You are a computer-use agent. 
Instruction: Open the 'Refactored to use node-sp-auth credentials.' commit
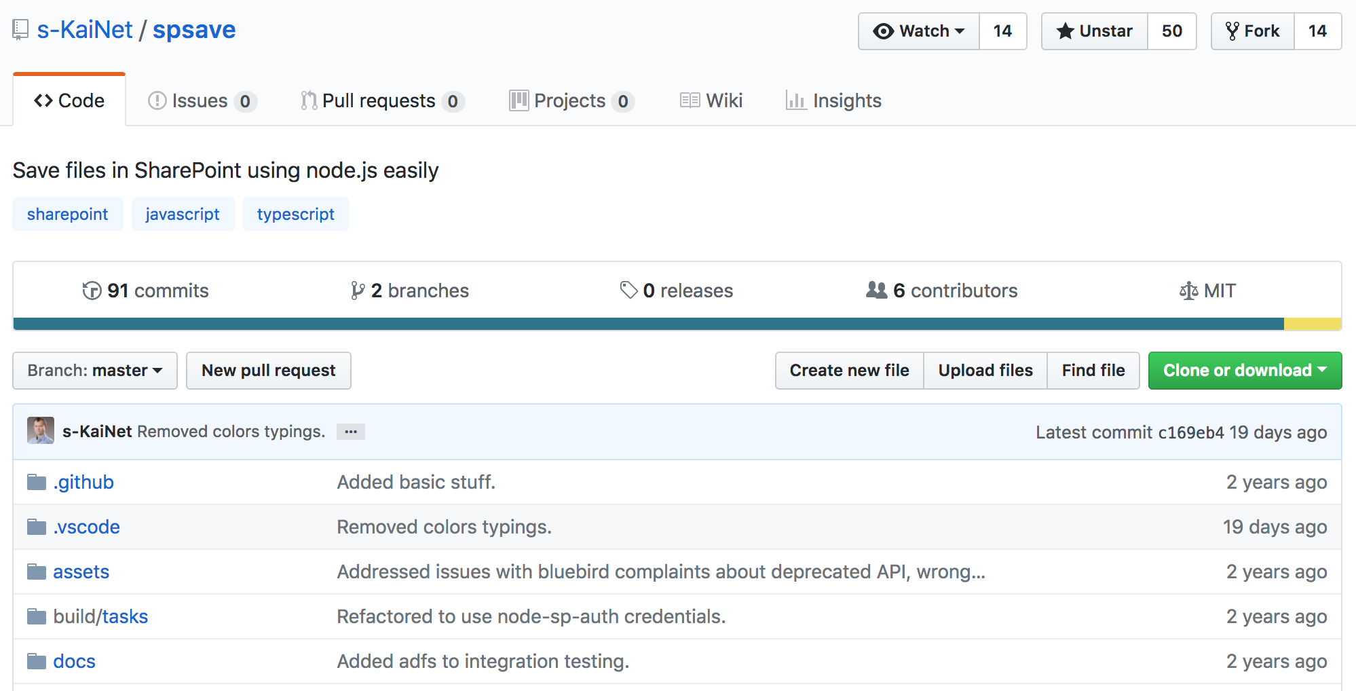pos(531,616)
